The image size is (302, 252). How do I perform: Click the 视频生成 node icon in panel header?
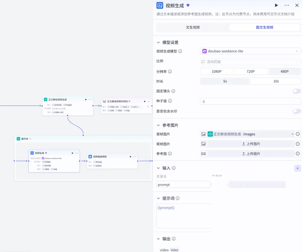tap(160, 5)
